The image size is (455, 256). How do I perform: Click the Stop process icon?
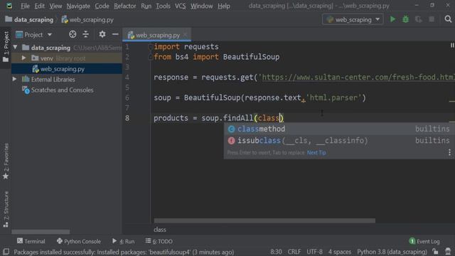pos(432,19)
